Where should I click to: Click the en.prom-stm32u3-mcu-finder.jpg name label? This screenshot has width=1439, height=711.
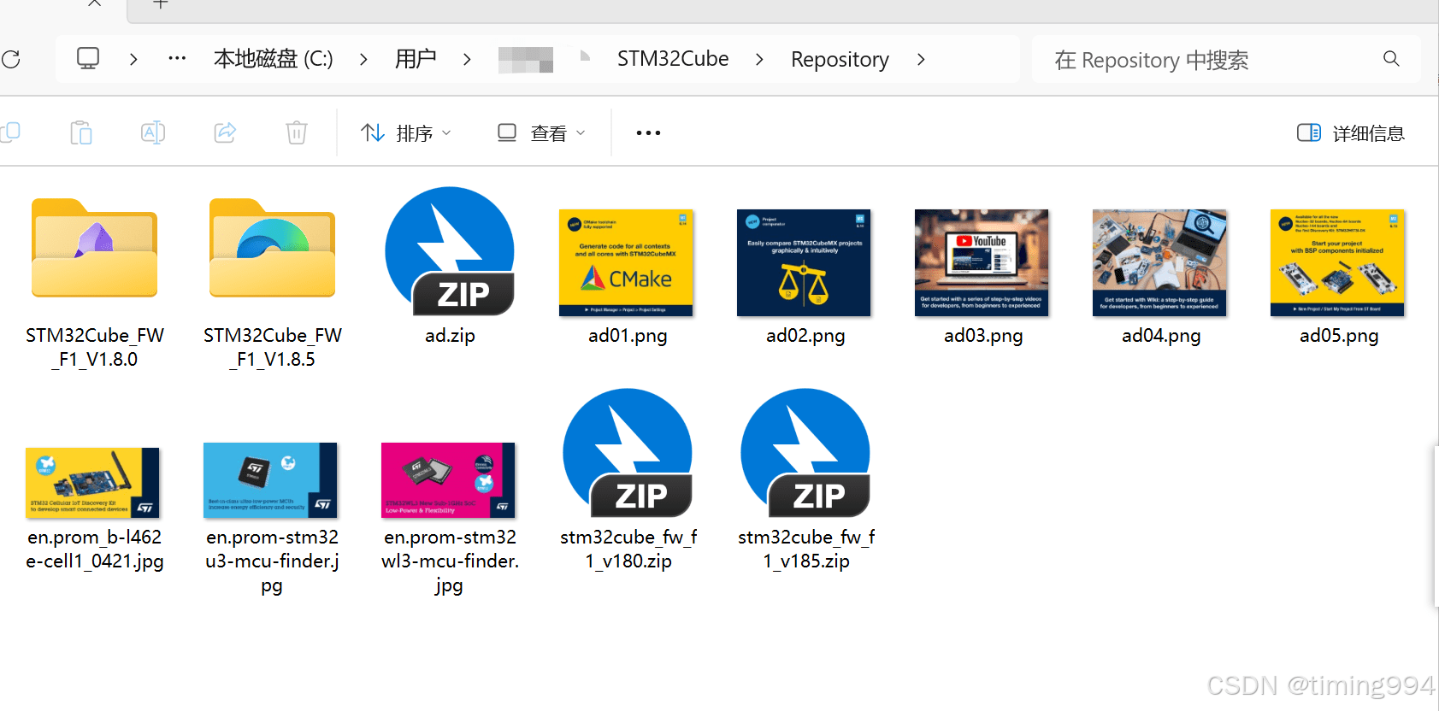(273, 561)
